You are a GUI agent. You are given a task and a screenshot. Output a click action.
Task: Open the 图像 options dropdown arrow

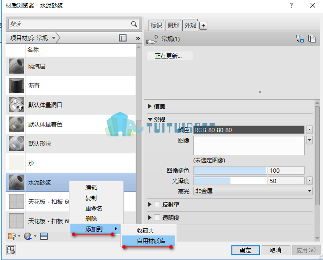click(309, 140)
